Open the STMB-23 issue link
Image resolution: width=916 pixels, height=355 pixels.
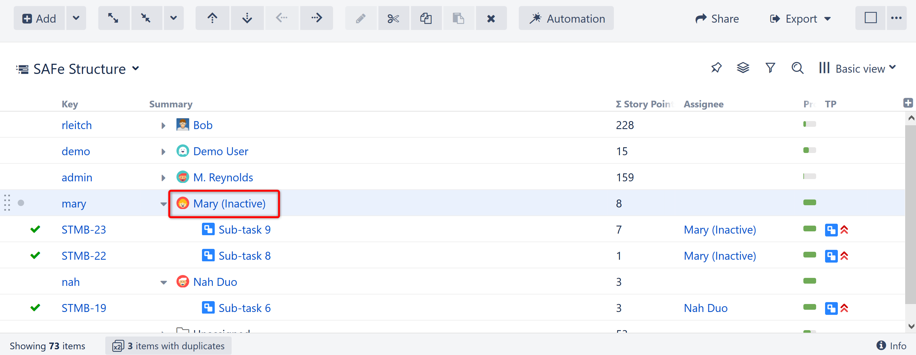coord(84,230)
